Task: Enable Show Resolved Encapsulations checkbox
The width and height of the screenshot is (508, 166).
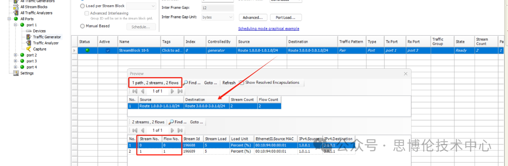Action: click(242, 83)
